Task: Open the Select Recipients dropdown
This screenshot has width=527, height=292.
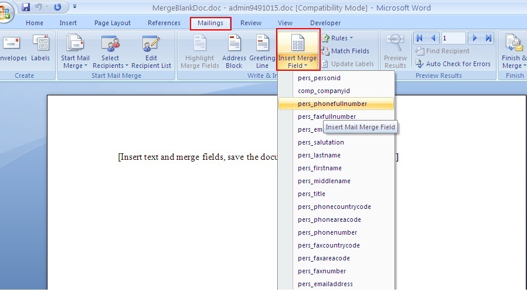Action: tap(110, 51)
